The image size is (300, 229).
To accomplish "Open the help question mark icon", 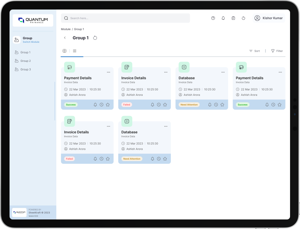I will [x=213, y=18].
